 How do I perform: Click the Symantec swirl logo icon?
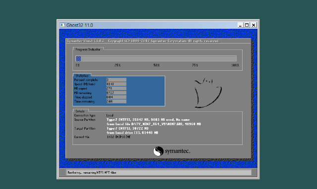click(x=158, y=151)
